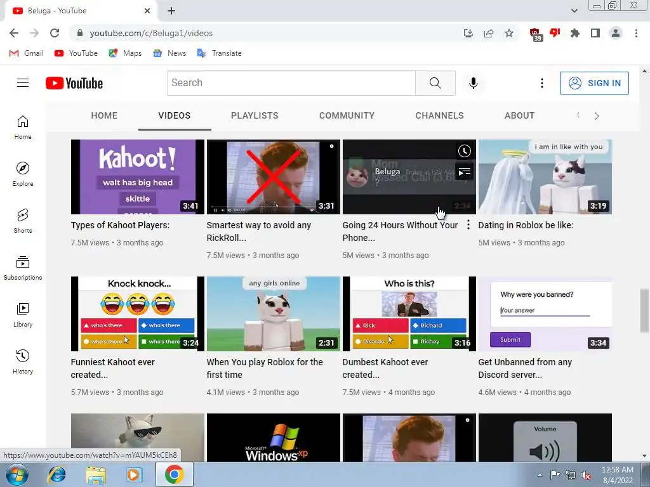
Task: Open the Windows Start menu
Action: tap(17, 474)
